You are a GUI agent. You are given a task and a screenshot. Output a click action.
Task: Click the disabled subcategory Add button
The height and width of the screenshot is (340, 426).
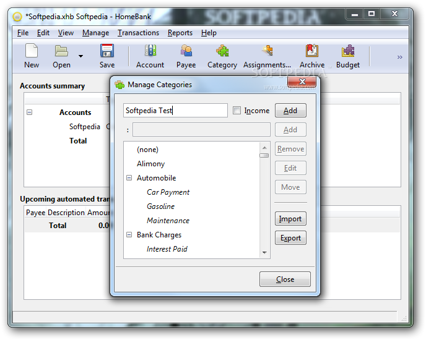290,130
